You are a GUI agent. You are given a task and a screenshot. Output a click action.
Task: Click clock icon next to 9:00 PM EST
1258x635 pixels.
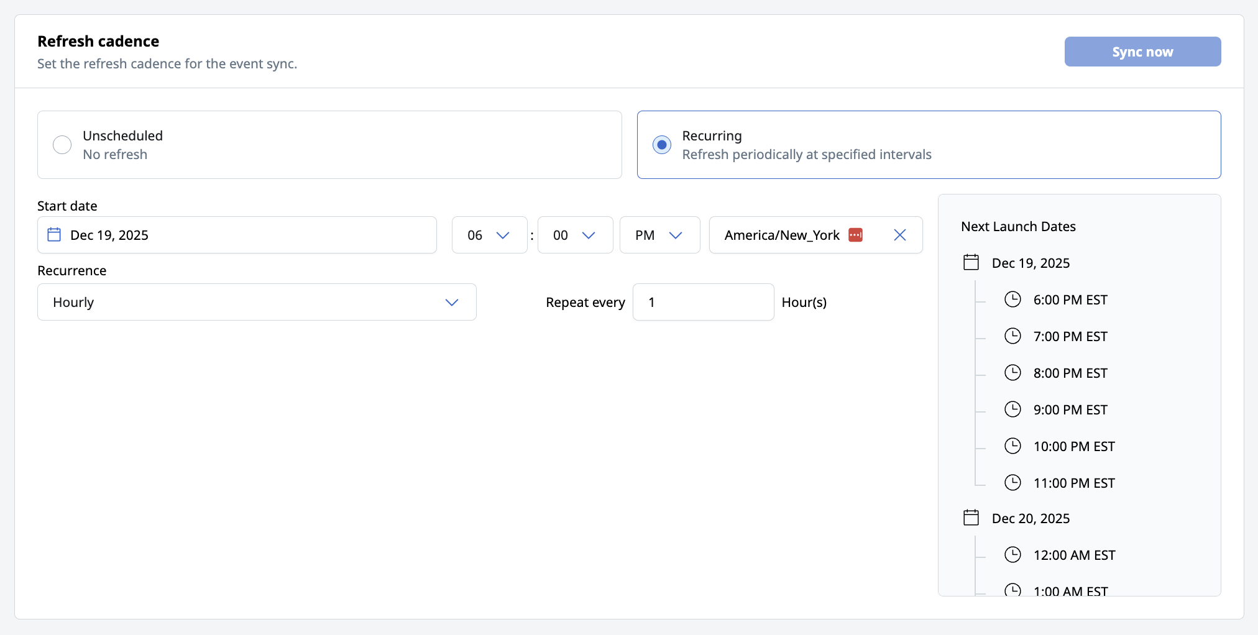[1012, 409]
